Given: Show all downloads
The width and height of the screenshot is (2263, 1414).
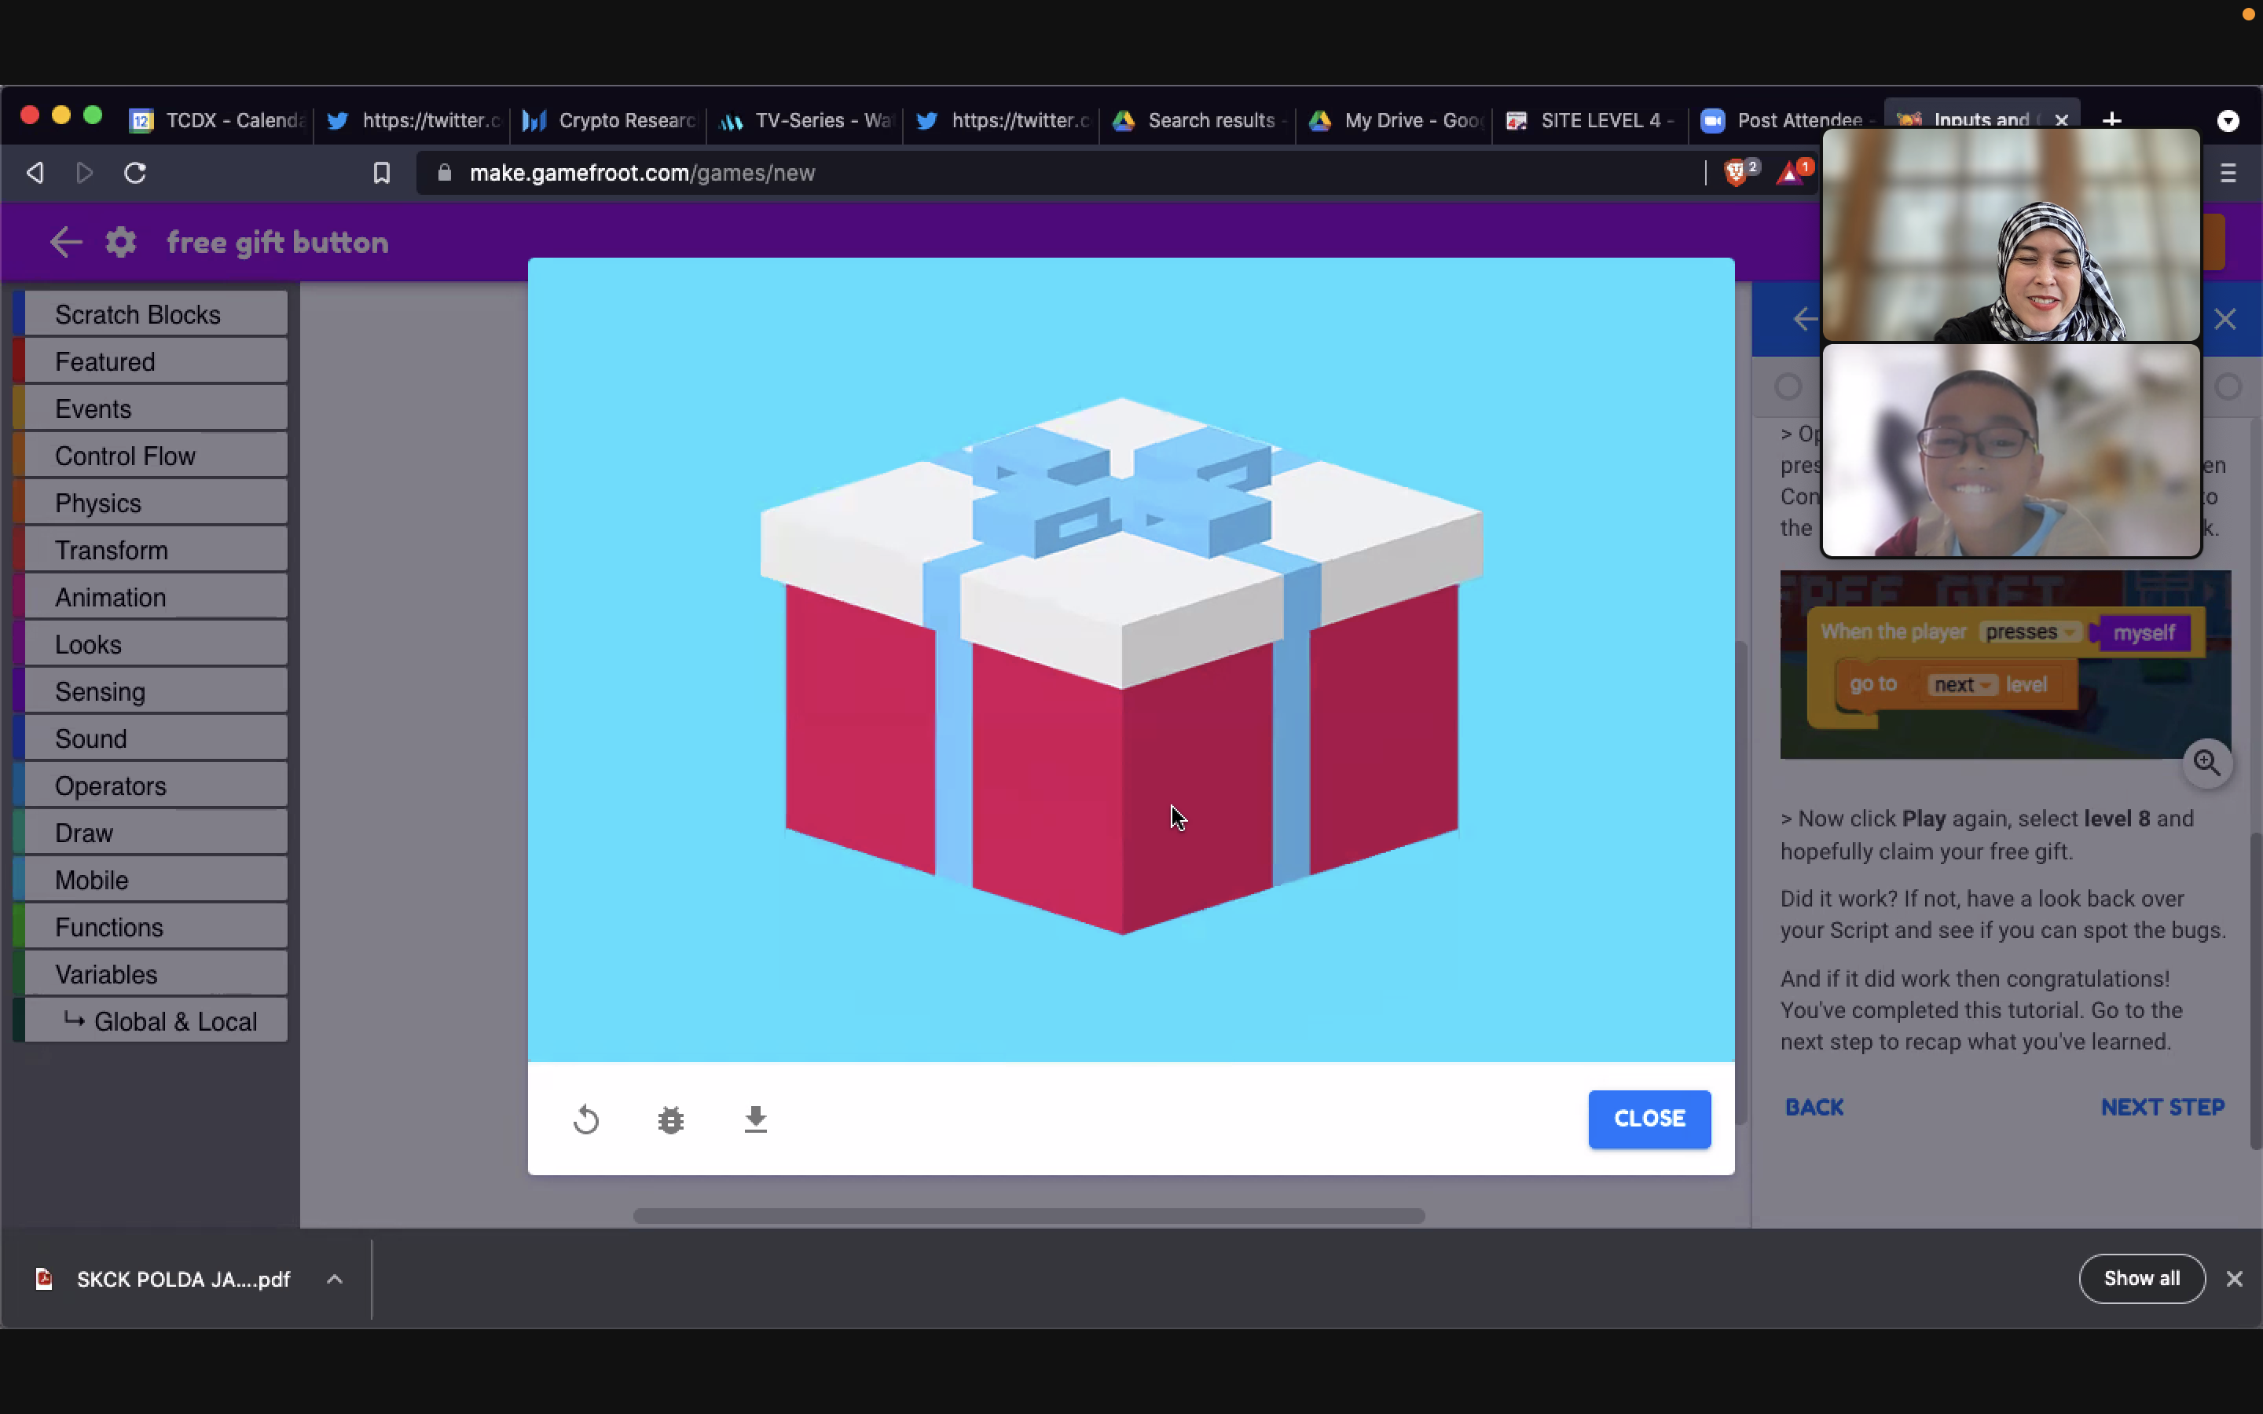Looking at the screenshot, I should click(2141, 1278).
